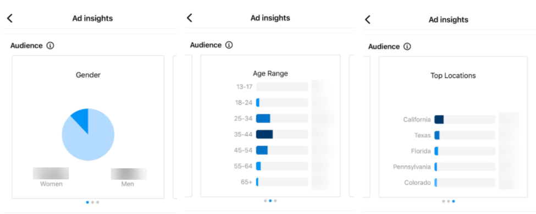Image resolution: width=536 pixels, height=214 pixels.
Task: Select the Men label under pie chart
Action: pos(128,184)
